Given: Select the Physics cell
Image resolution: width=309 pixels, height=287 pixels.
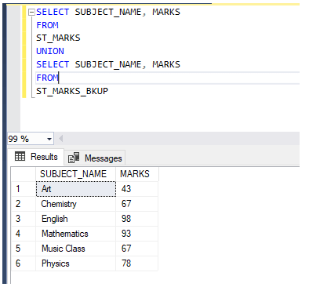Looking at the screenshot, I should (x=76, y=263).
